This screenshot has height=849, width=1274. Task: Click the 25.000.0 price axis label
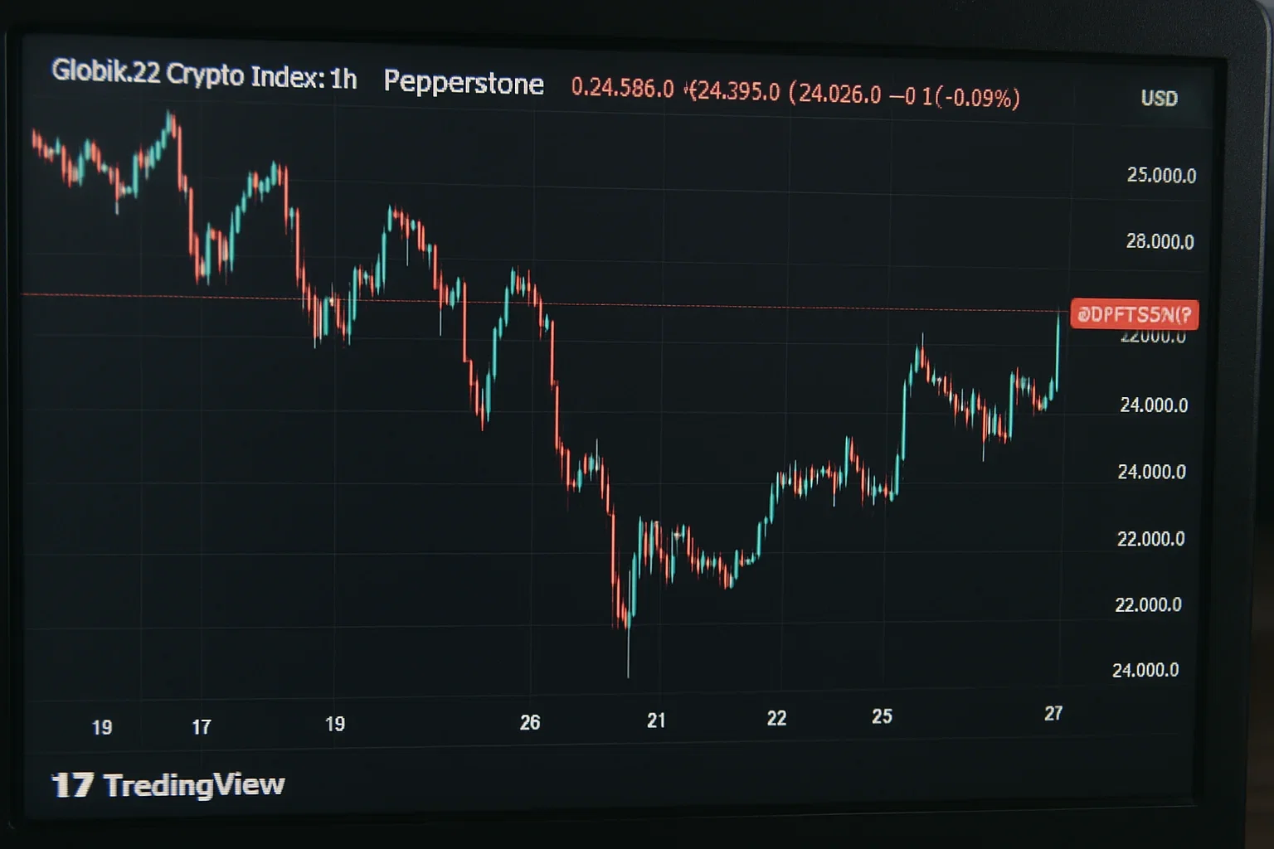click(x=1161, y=176)
